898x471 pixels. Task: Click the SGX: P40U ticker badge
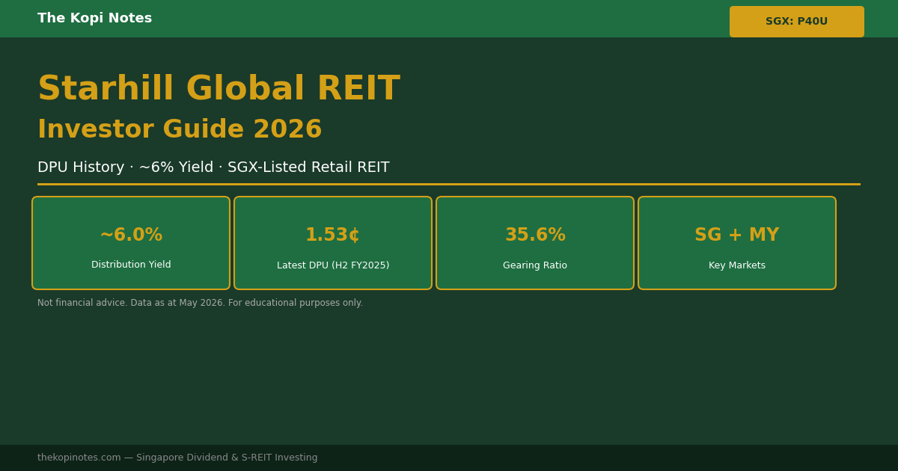point(796,22)
